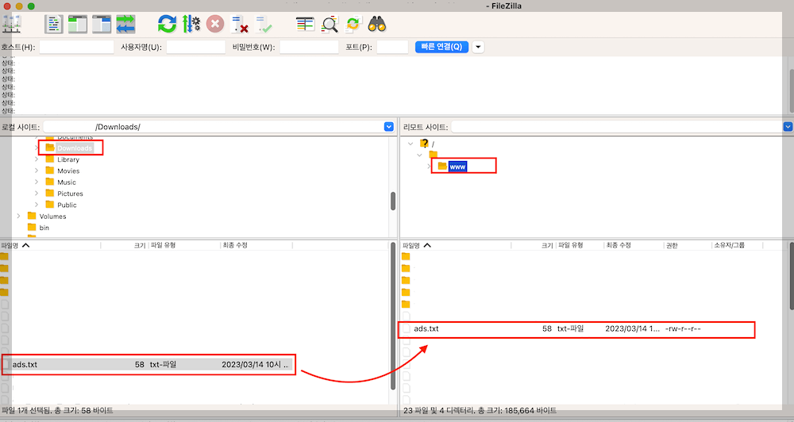Viewport: 794px width, 422px height.
Task: Collapse the remote root / node
Action: coord(410,144)
